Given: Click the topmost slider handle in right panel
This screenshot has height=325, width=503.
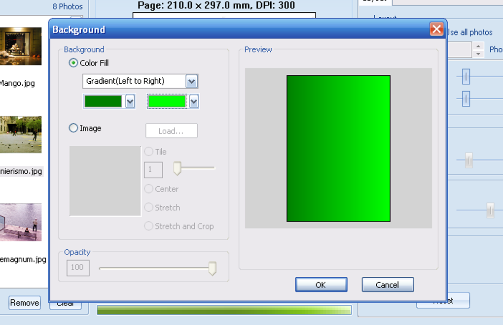Looking at the screenshot, I should (x=466, y=76).
